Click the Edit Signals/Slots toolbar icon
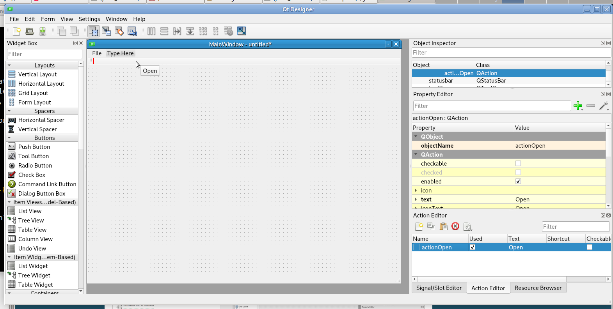 click(x=106, y=31)
